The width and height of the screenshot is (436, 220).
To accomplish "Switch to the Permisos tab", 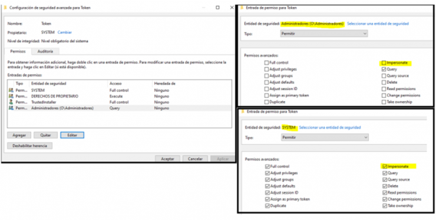I will (18, 51).
